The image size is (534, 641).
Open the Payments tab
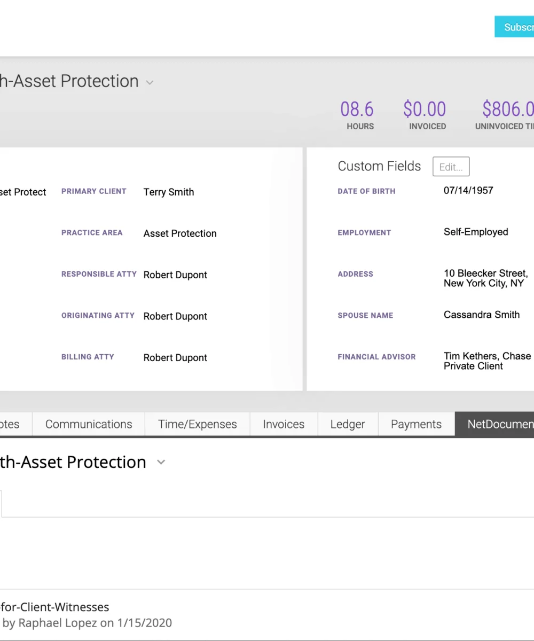point(417,424)
